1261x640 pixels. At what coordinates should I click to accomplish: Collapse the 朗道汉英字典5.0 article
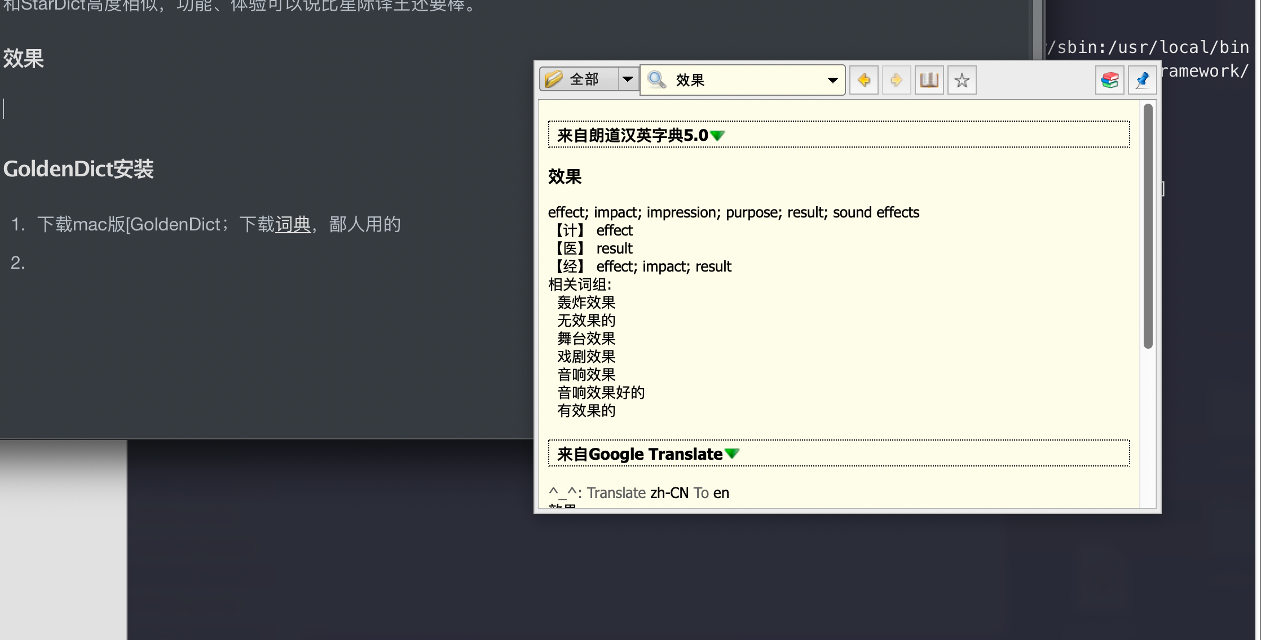pyautogui.click(x=717, y=135)
